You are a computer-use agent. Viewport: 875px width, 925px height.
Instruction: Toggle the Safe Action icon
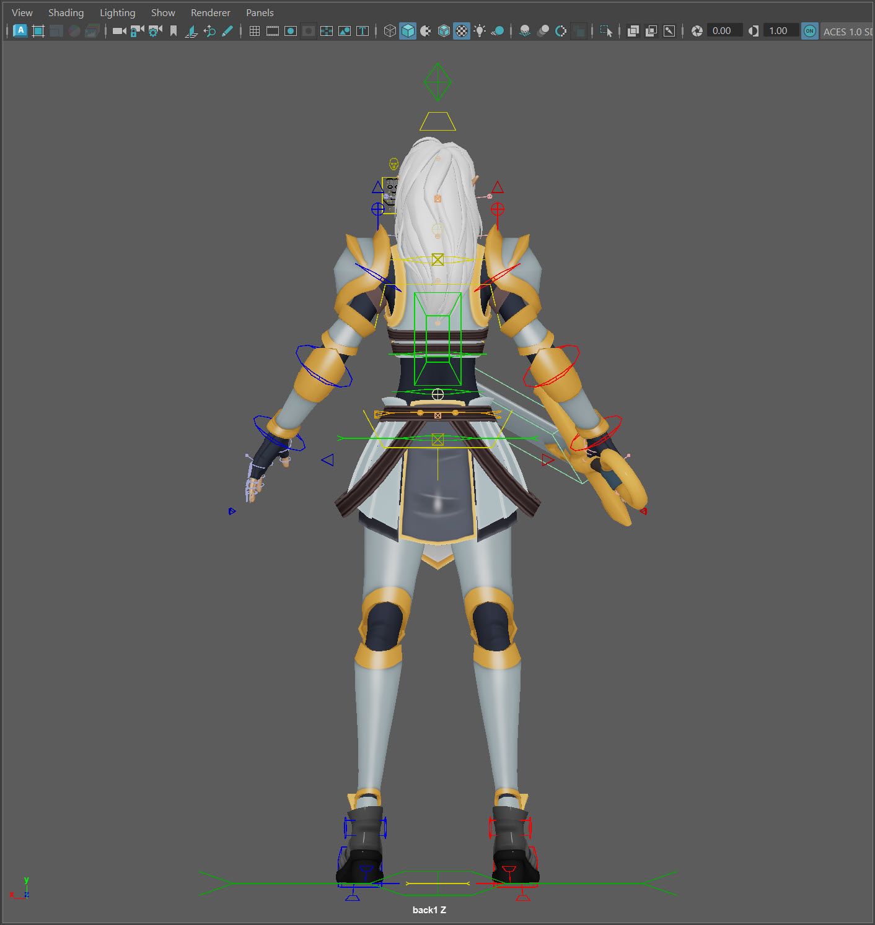344,30
